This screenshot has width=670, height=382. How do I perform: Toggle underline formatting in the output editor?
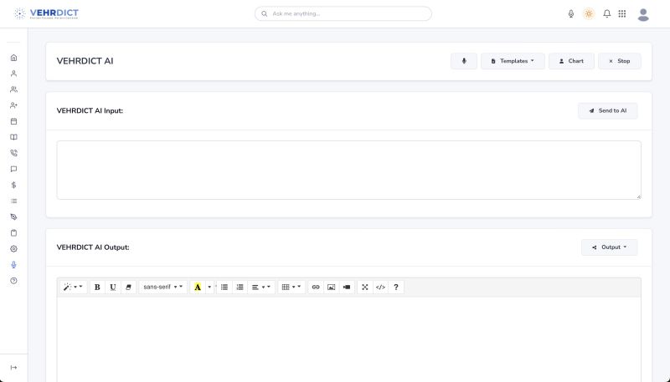(x=113, y=287)
